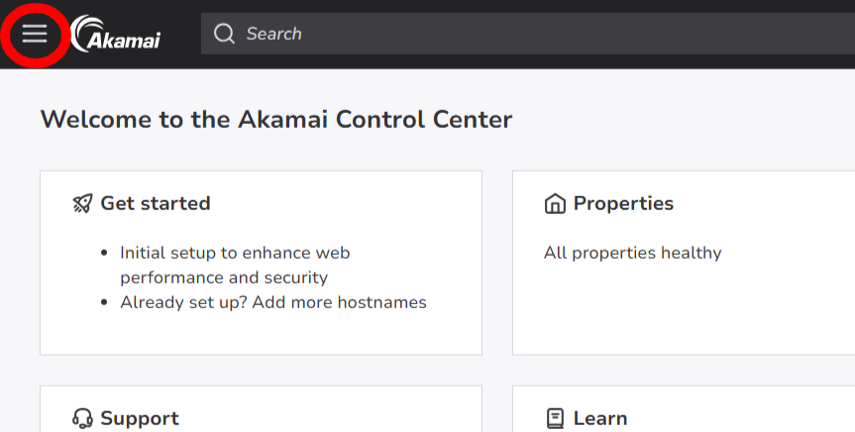Click the headset icon beside Support
This screenshot has width=855, height=432.
(83, 418)
